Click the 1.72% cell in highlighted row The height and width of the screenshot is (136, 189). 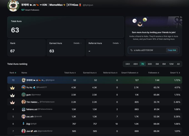tap(177, 80)
